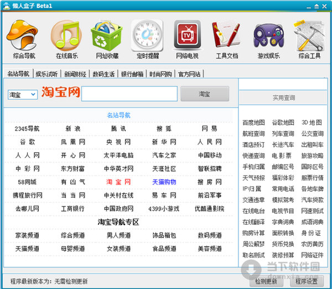This screenshot has height=289, width=332.
Task: Open the 网络电视 TV icon
Action: pos(188,35)
